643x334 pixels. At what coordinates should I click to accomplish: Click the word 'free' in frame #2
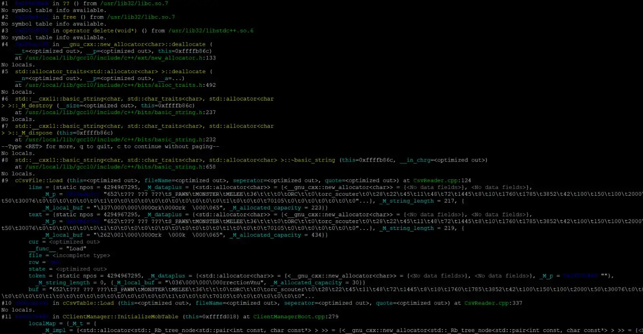(69, 17)
